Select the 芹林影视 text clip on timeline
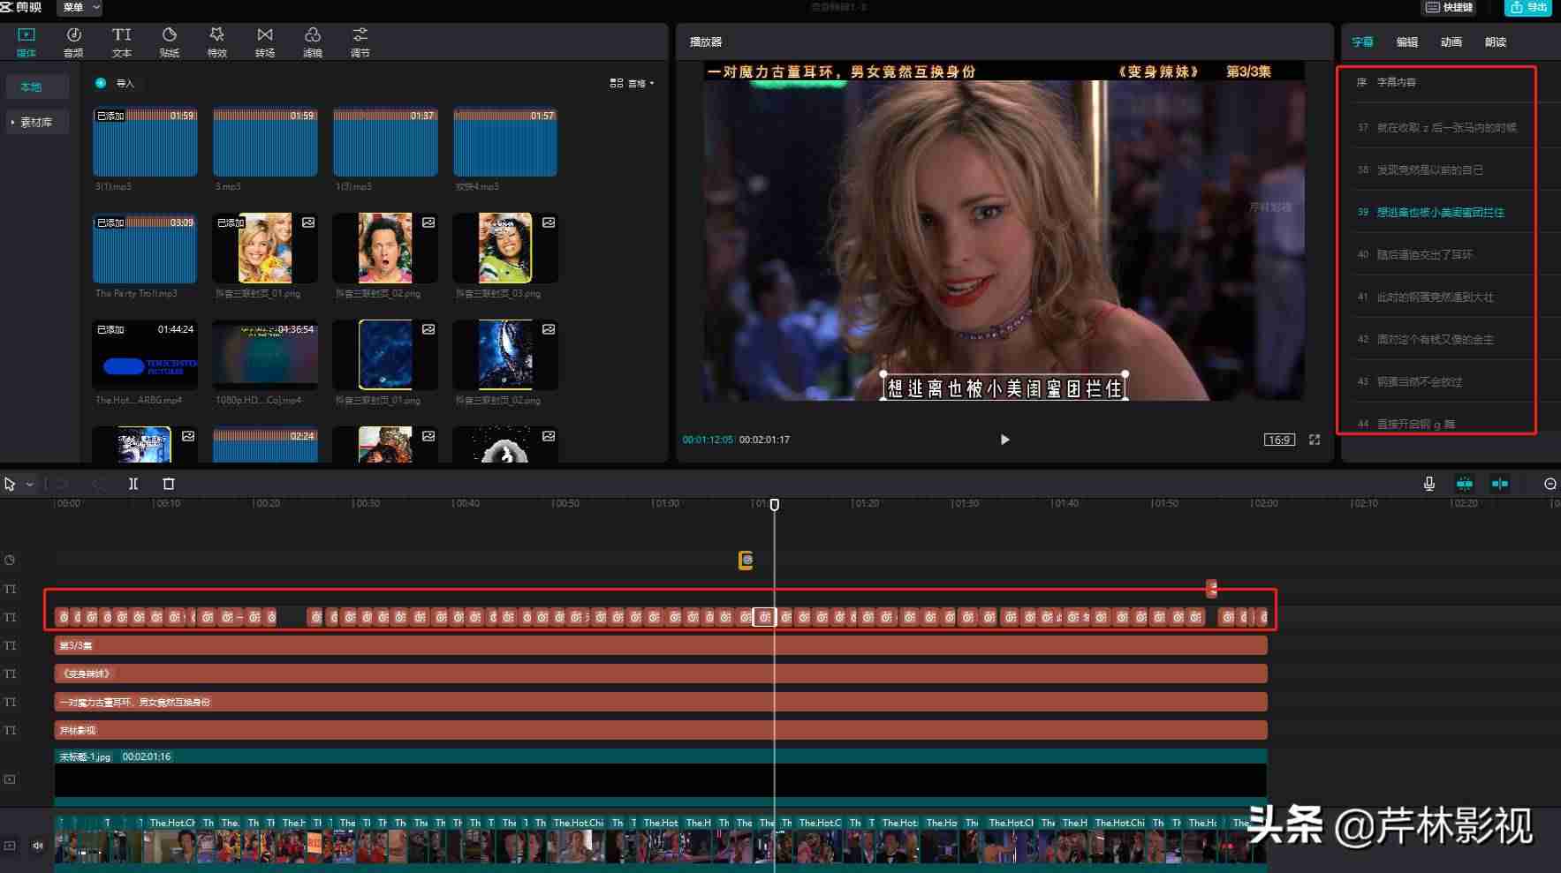 [x=661, y=730]
